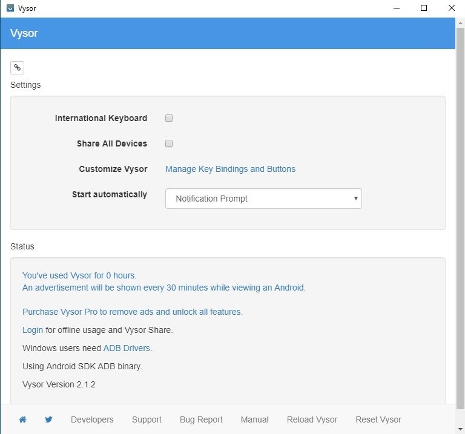Image resolution: width=465 pixels, height=434 pixels.
Task: Click the scrollbar down arrow
Action: coord(460,429)
